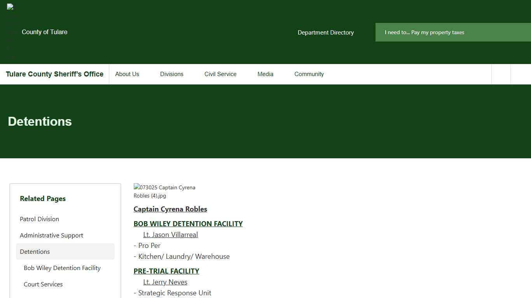Open Administrative Support from the sidebar
Viewport: 531px width, 298px height.
pos(51,235)
